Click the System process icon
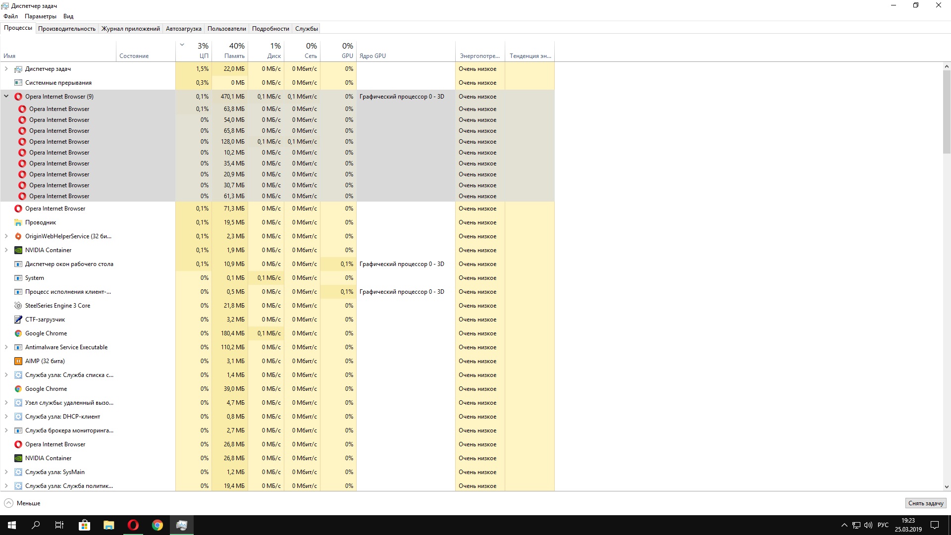The width and height of the screenshot is (951, 535). pyautogui.click(x=18, y=278)
